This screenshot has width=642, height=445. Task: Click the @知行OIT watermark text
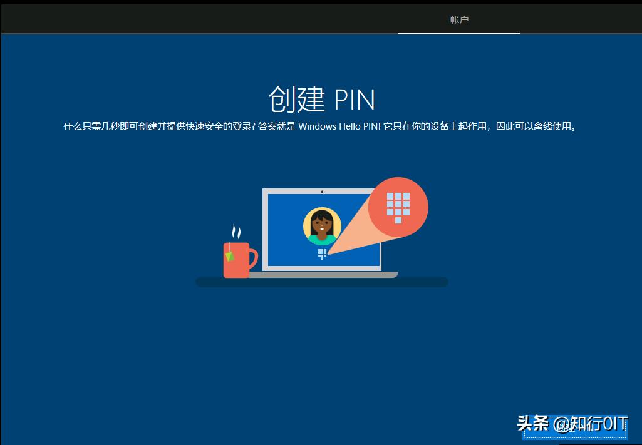(x=589, y=424)
